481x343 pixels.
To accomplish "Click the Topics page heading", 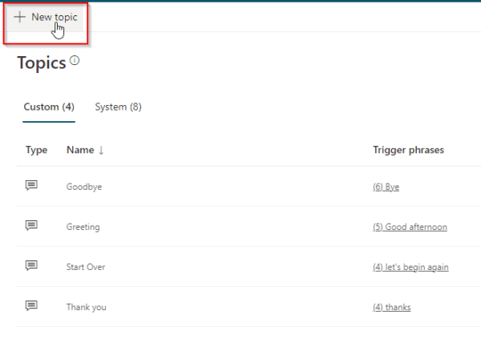I will click(x=41, y=63).
